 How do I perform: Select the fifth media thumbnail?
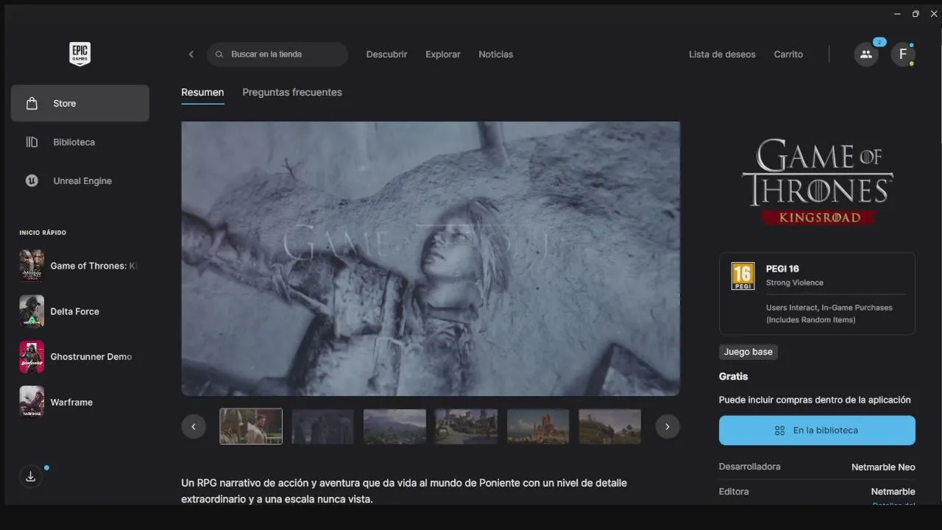[x=538, y=426]
